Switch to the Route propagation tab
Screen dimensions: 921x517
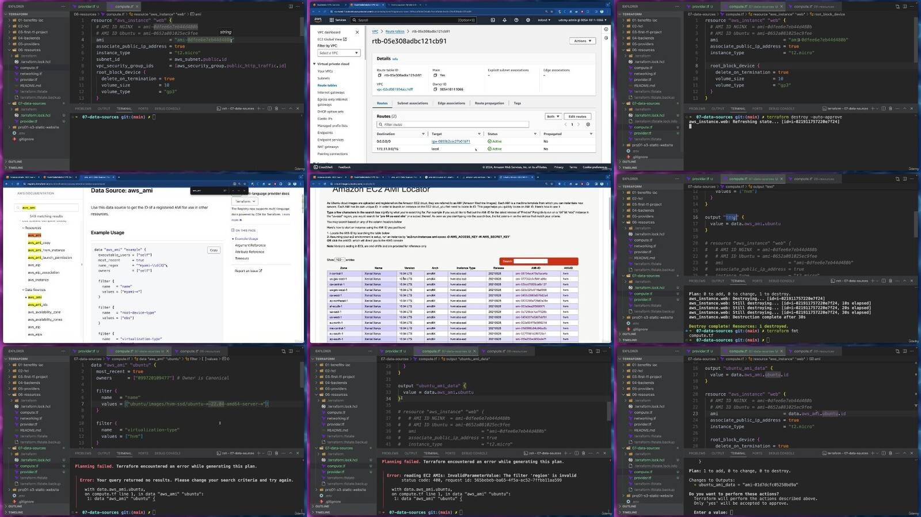(x=489, y=104)
